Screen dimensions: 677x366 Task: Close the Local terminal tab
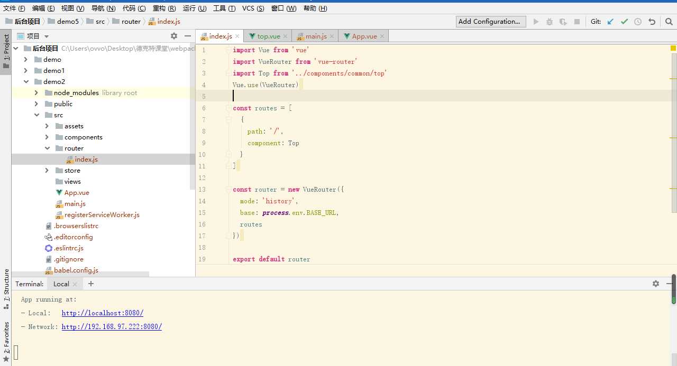click(75, 284)
